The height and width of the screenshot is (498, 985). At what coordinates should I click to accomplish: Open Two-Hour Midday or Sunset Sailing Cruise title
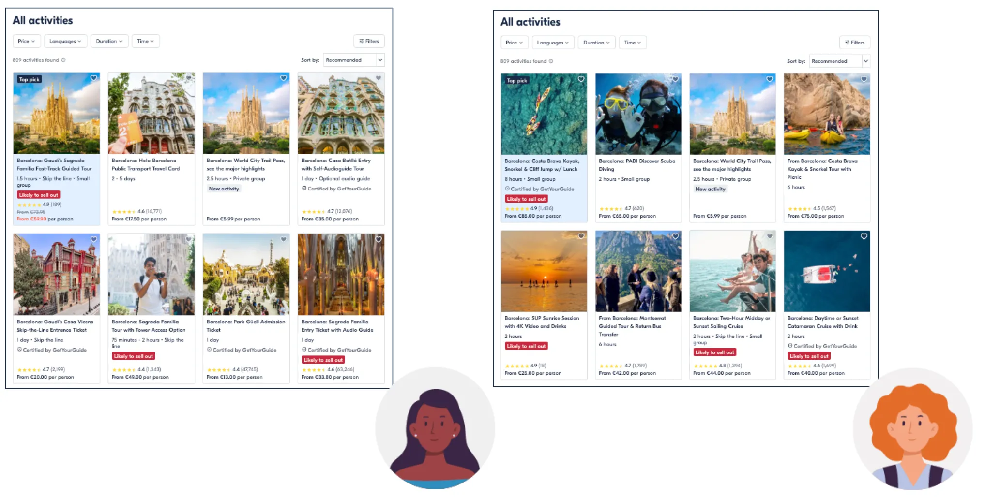click(731, 322)
